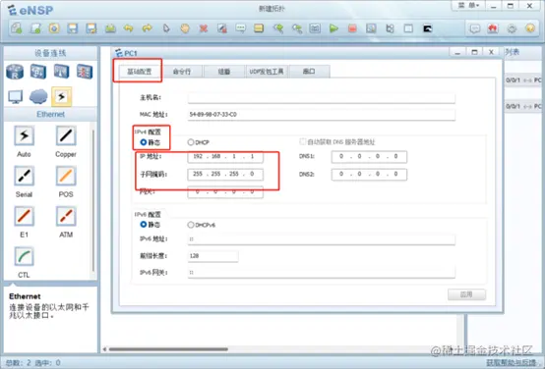This screenshot has height=369, width=545.
Task: Select the DHCPv6 radio button
Action: tap(191, 225)
